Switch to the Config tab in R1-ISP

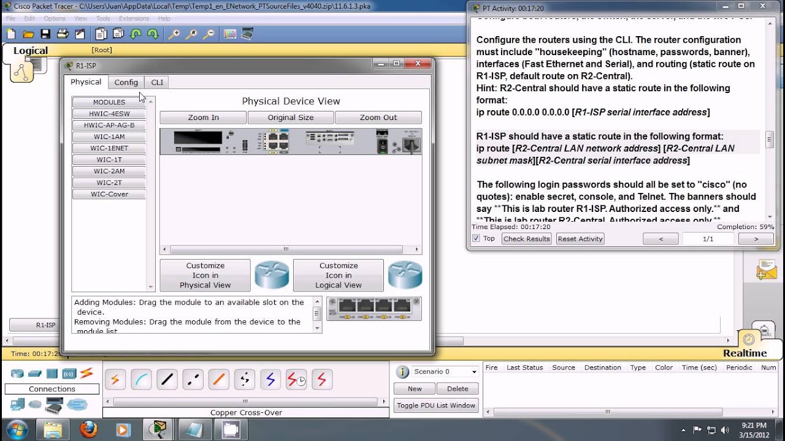[126, 83]
